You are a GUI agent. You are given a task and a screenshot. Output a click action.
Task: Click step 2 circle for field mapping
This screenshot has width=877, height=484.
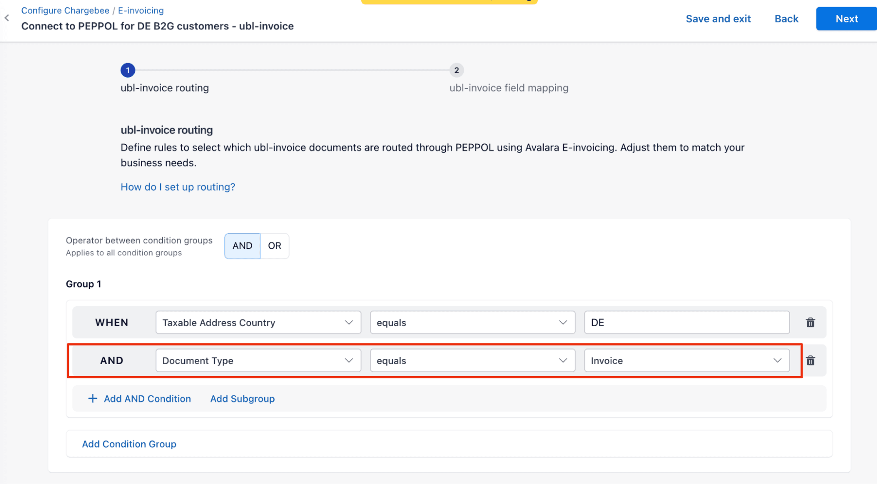(x=456, y=70)
